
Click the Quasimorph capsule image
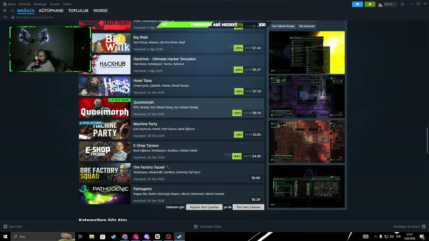(x=105, y=108)
